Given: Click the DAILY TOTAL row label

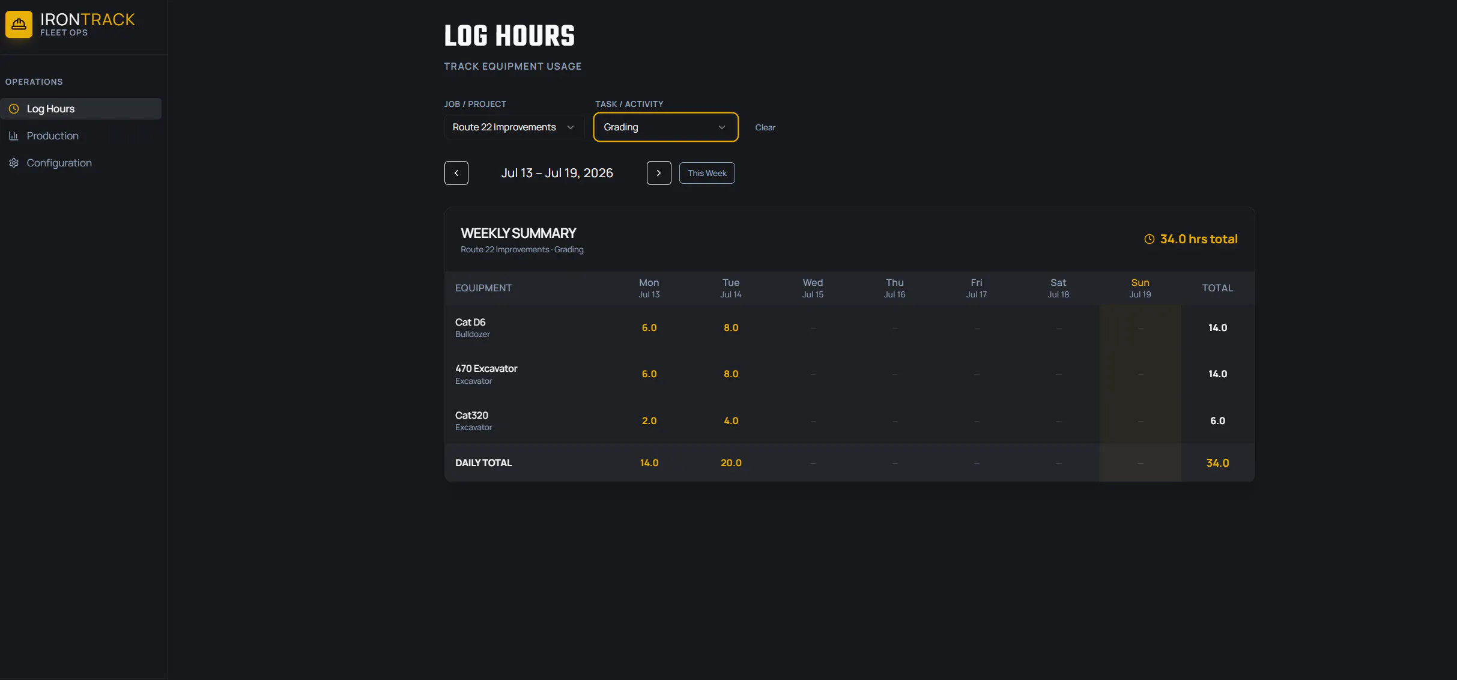Looking at the screenshot, I should (483, 463).
